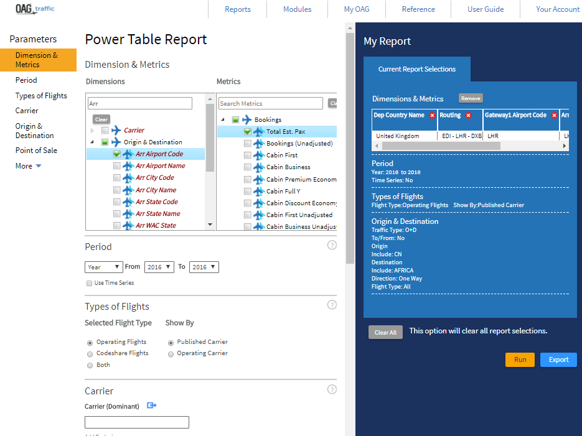This screenshot has width=582, height=436.
Task: Expand the Carrier dimension tree node
Action: tap(92, 131)
